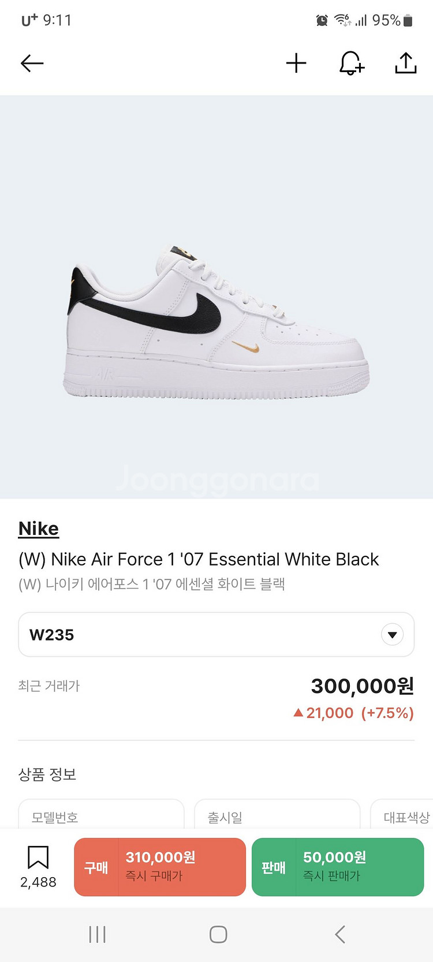Open the Nike brand link
Image resolution: width=433 pixels, height=962 pixels.
coord(39,529)
